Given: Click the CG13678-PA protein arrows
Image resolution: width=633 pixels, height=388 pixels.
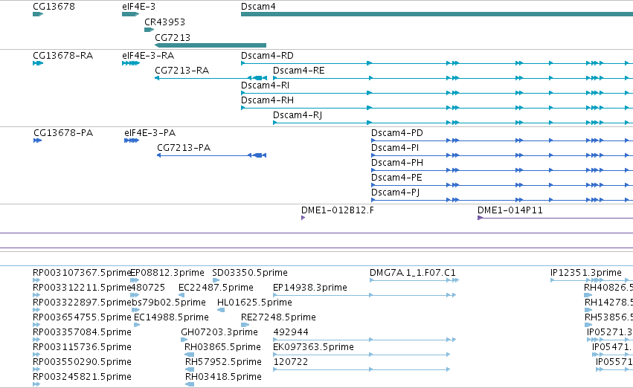Looking at the screenshot, I should coord(37,140).
